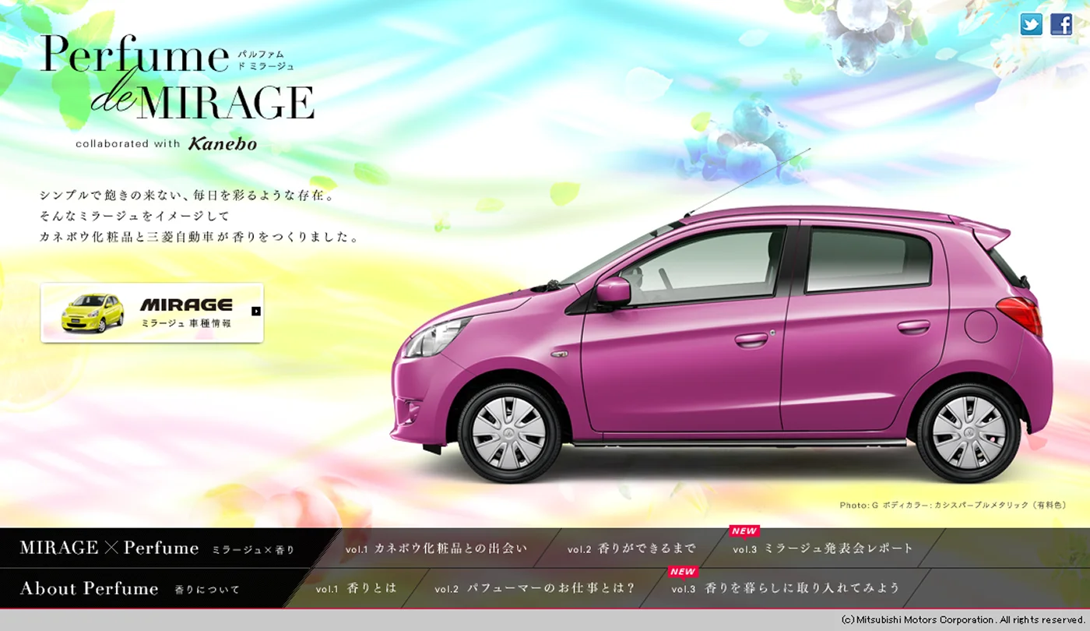Click the arrow on the MIRAGE banner
This screenshot has height=631, width=1090.
coord(256,312)
